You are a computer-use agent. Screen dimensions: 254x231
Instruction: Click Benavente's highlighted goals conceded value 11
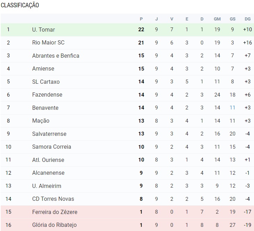(232, 108)
